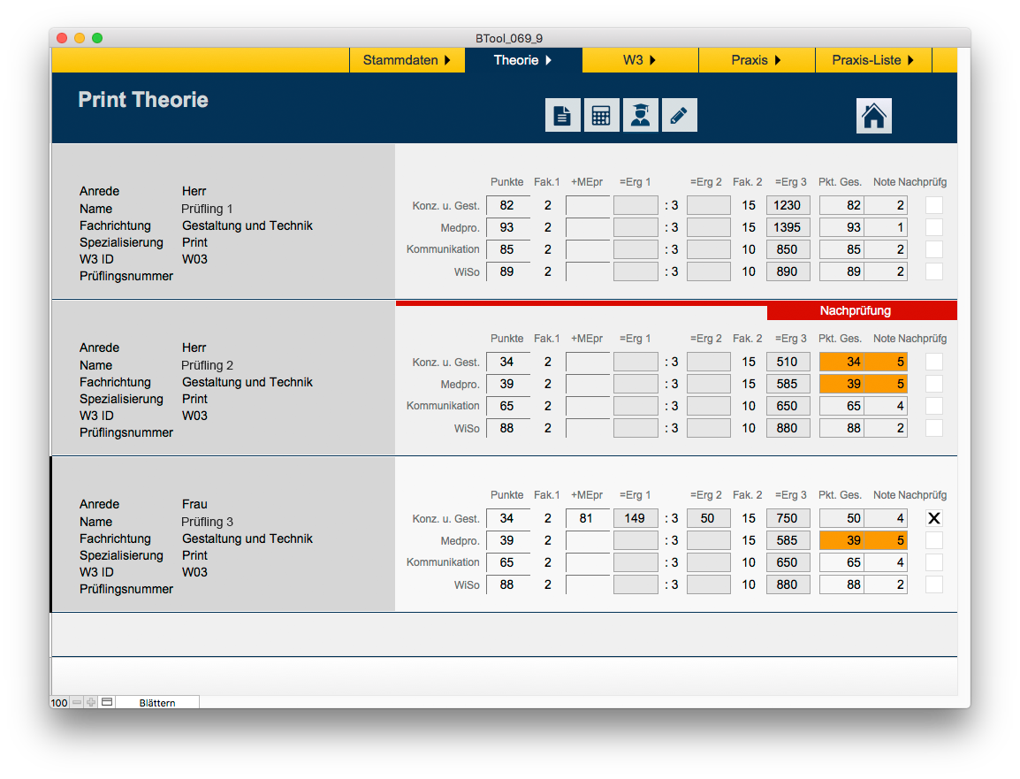Image resolution: width=1020 pixels, height=779 pixels.
Task: Go to the home screen icon
Action: (873, 116)
